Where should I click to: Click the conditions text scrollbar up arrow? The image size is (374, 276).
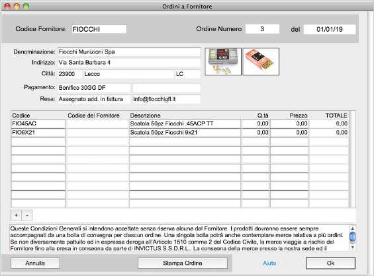point(352,228)
